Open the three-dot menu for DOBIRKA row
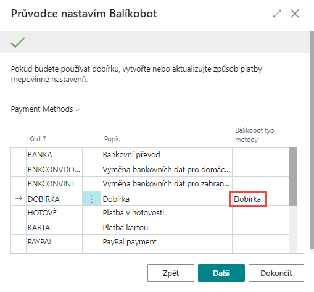The width and height of the screenshot is (314, 292). 91,199
